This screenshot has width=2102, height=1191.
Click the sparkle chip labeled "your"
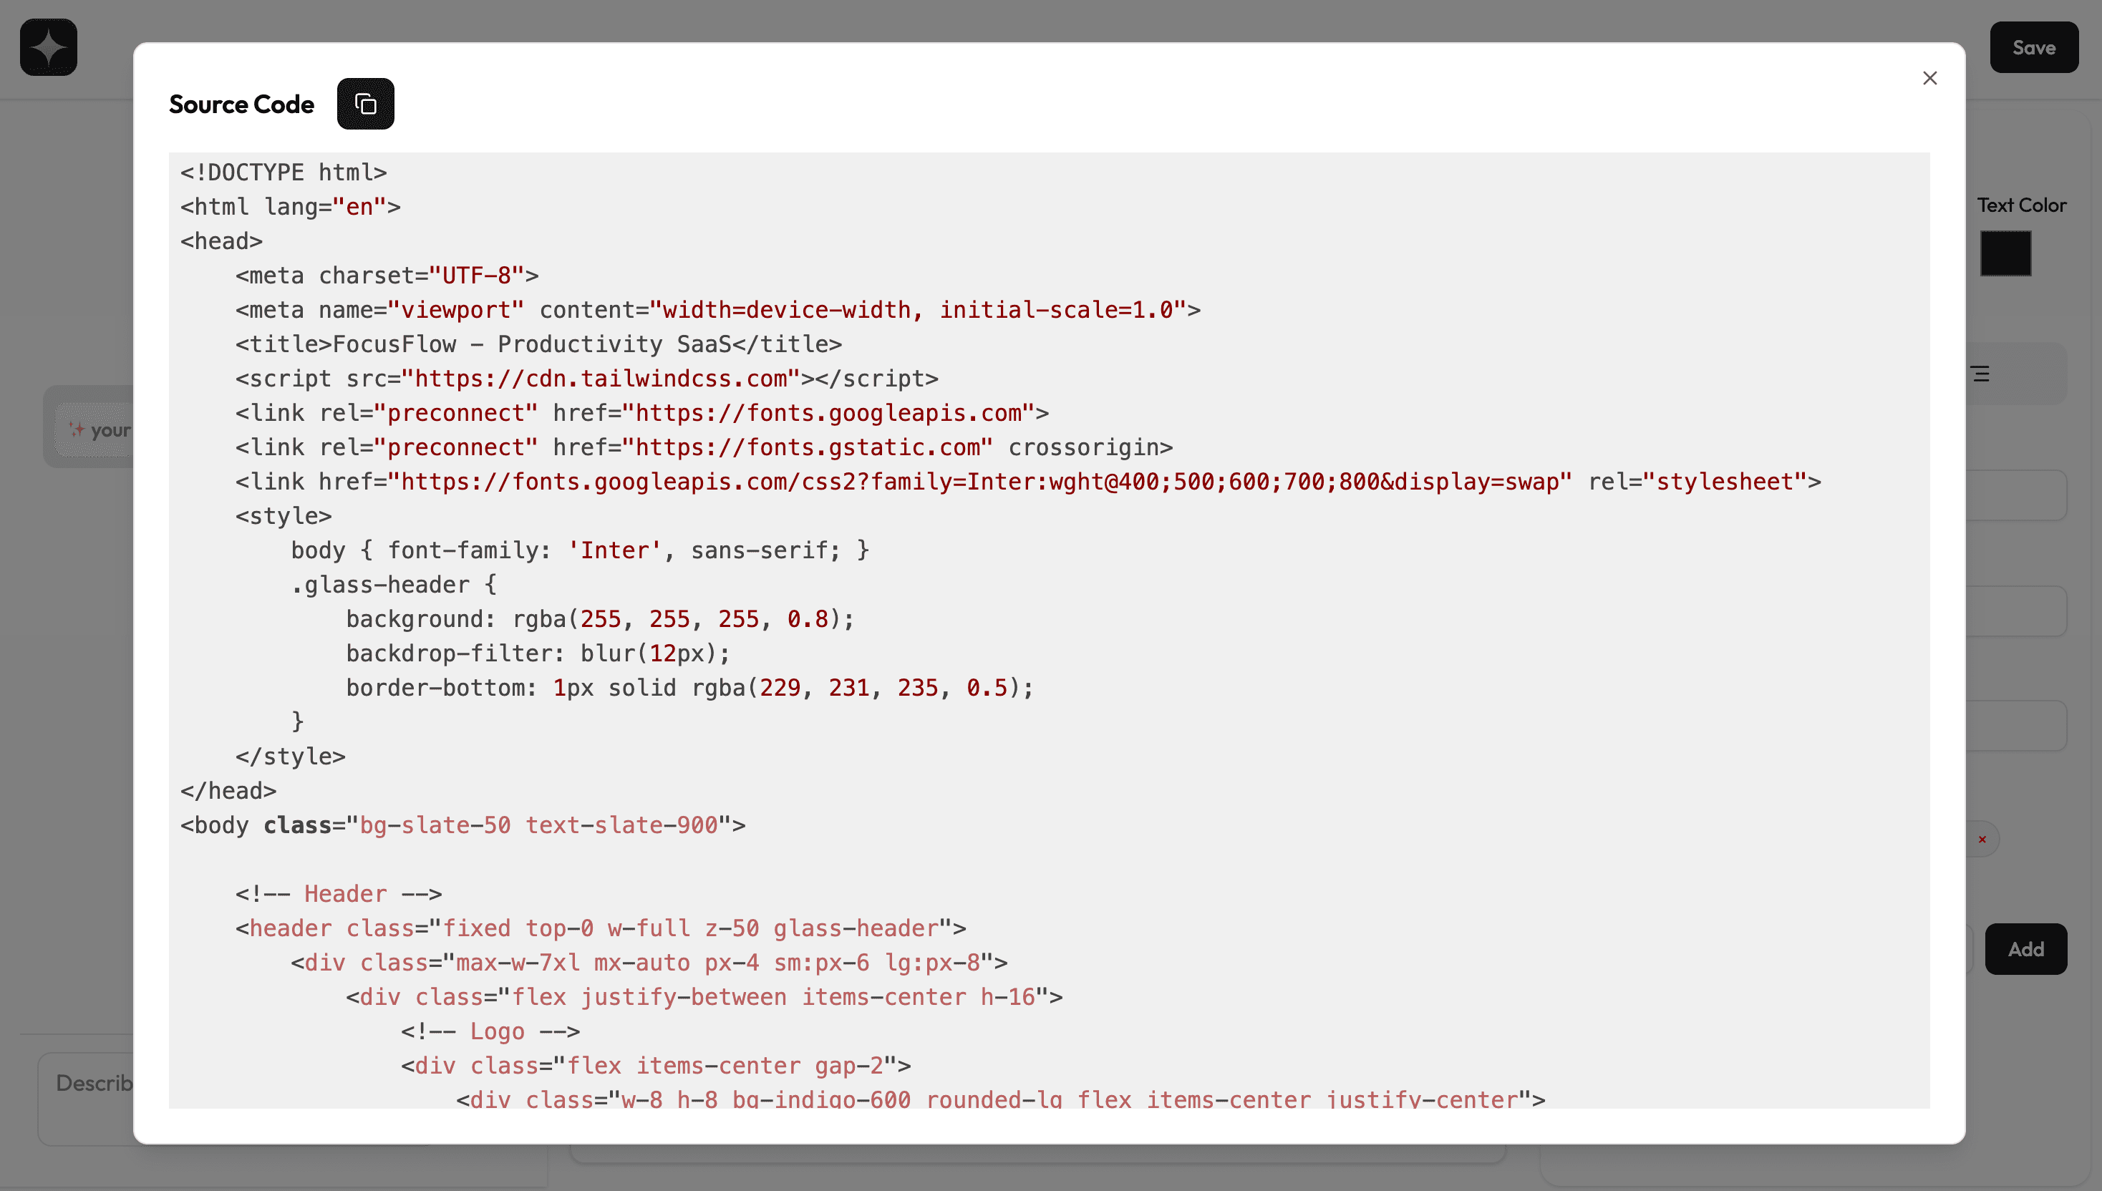[x=100, y=429]
